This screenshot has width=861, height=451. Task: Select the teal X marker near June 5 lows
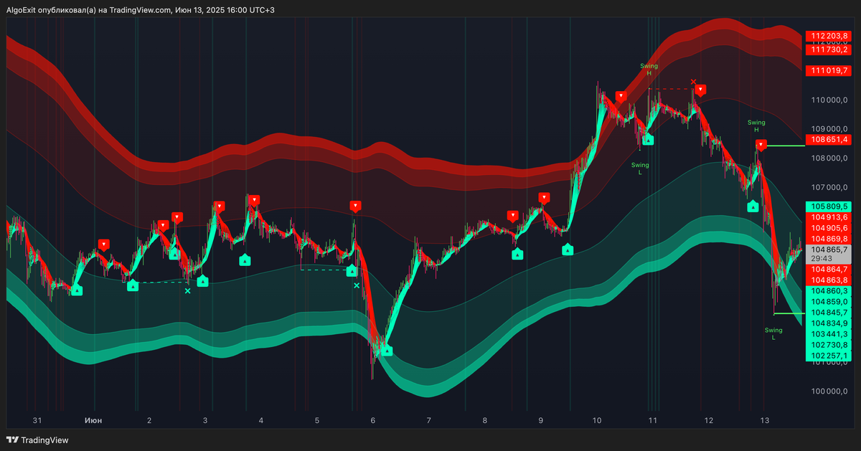(356, 285)
